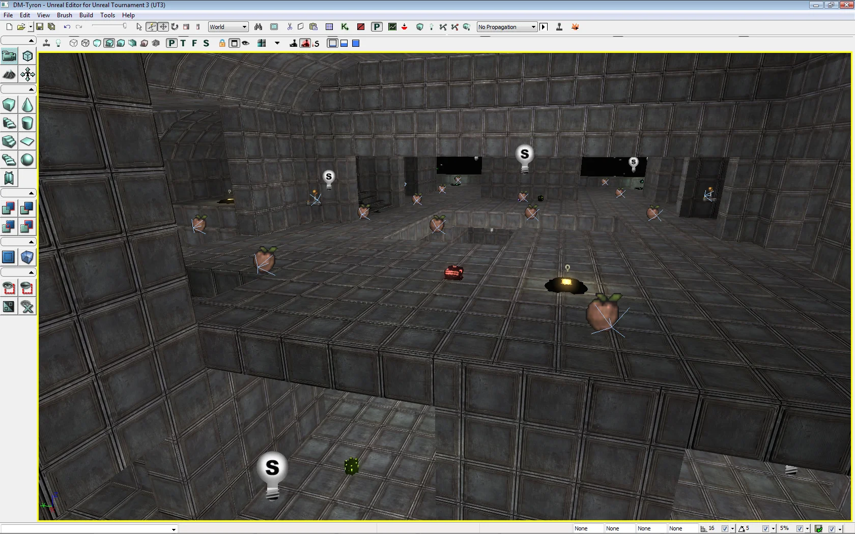The height and width of the screenshot is (534, 855).
Task: Click the joystick play-from-here icon
Action: (559, 27)
